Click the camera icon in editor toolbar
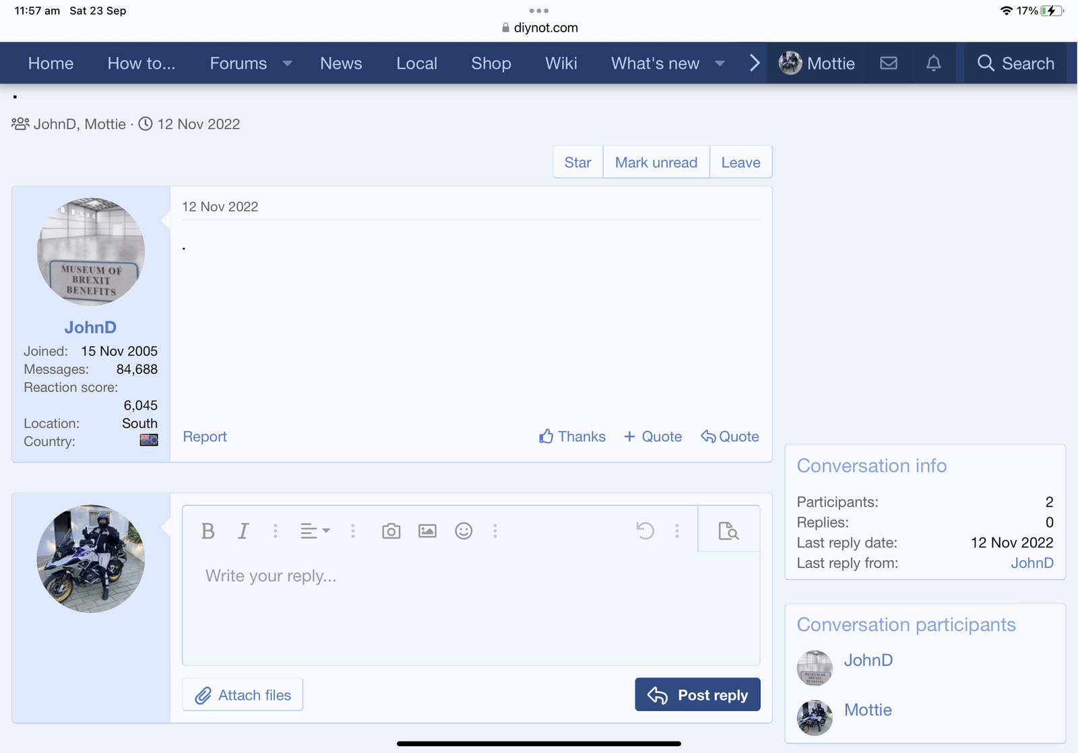 [x=391, y=531]
